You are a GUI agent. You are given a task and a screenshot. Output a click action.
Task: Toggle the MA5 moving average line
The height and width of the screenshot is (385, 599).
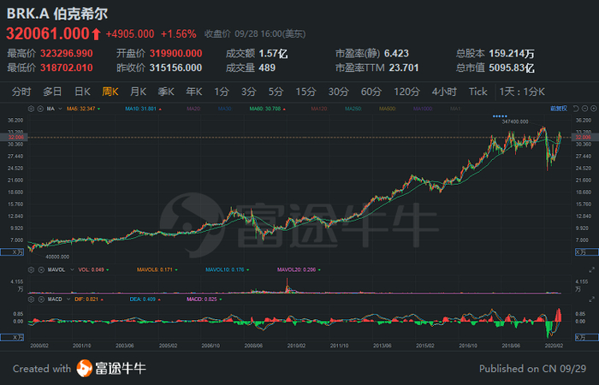click(x=83, y=109)
